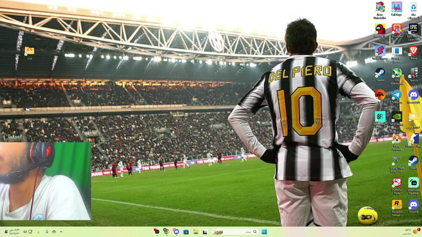Viewport: 422px width, 237px height.
Task: Launch Party Animals desktop icon
Action: point(397,143)
